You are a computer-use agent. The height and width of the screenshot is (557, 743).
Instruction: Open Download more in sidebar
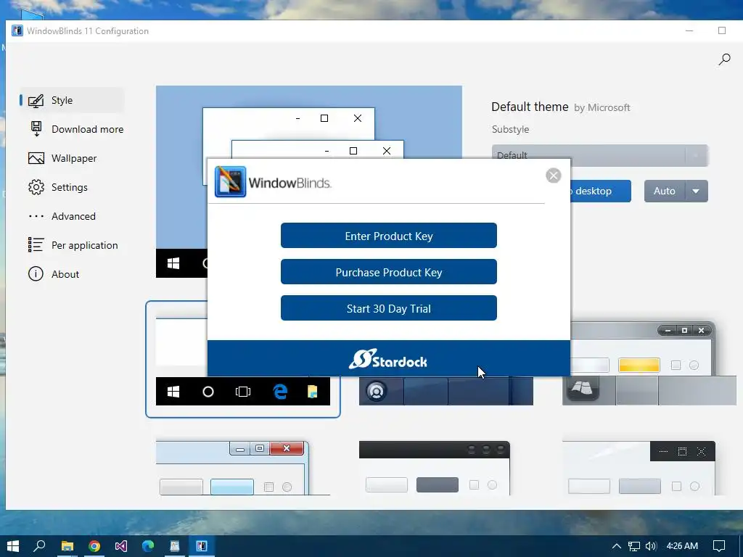(75, 129)
